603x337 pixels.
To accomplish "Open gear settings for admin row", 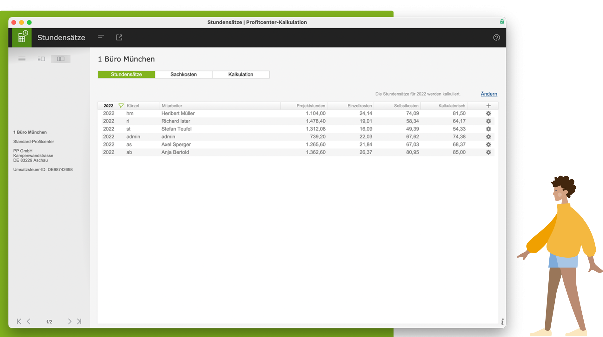I will (488, 137).
